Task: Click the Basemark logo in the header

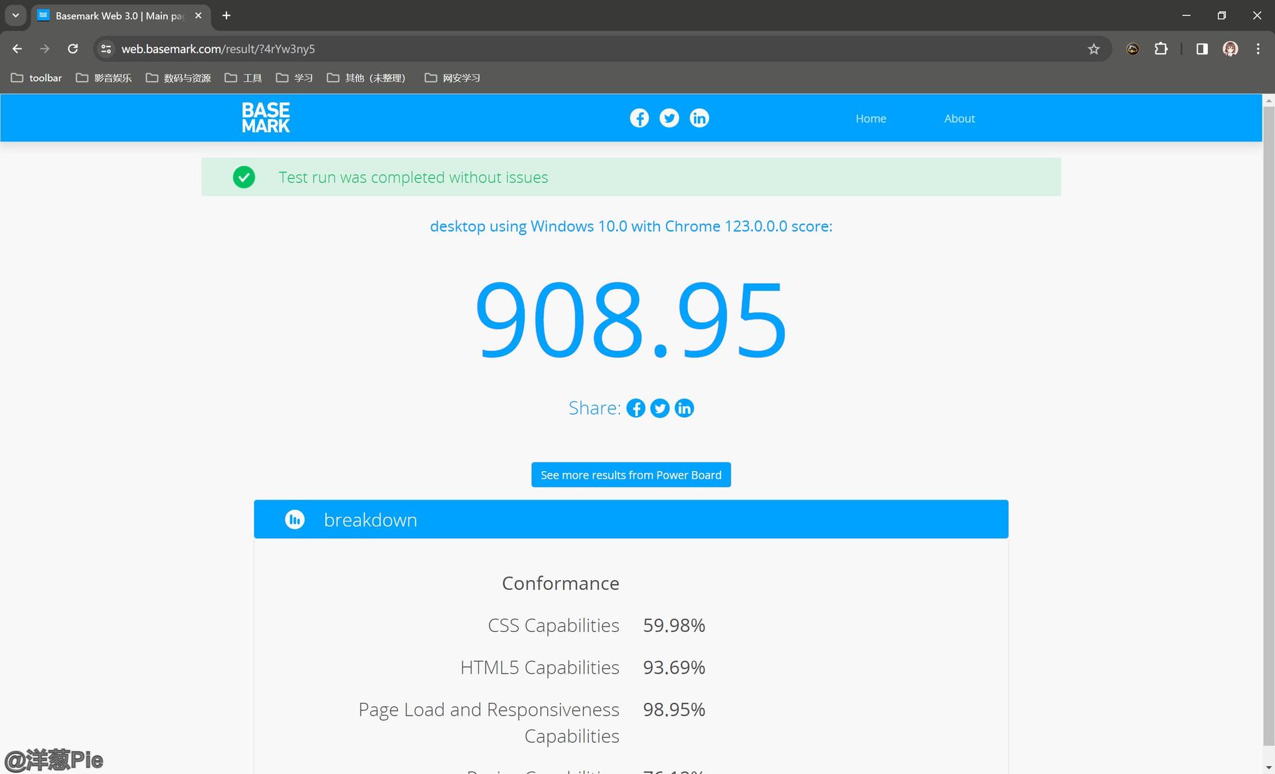Action: (x=266, y=118)
